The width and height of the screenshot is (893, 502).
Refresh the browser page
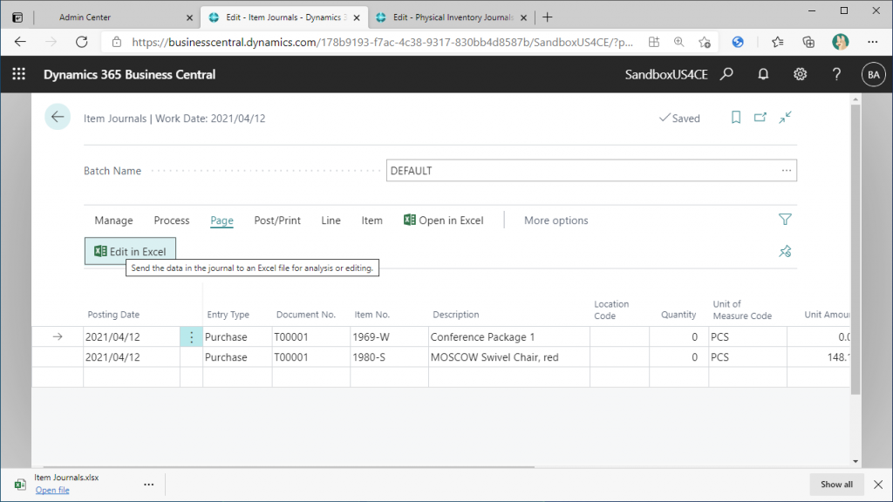click(x=82, y=42)
